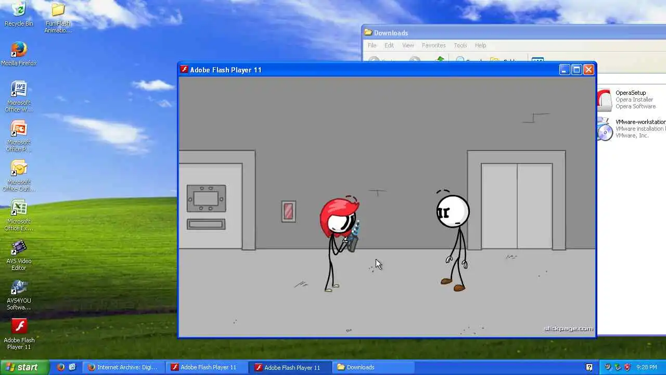Click the red-haired stick figure character
Viewport: 666px width, 375px height.
click(339, 244)
